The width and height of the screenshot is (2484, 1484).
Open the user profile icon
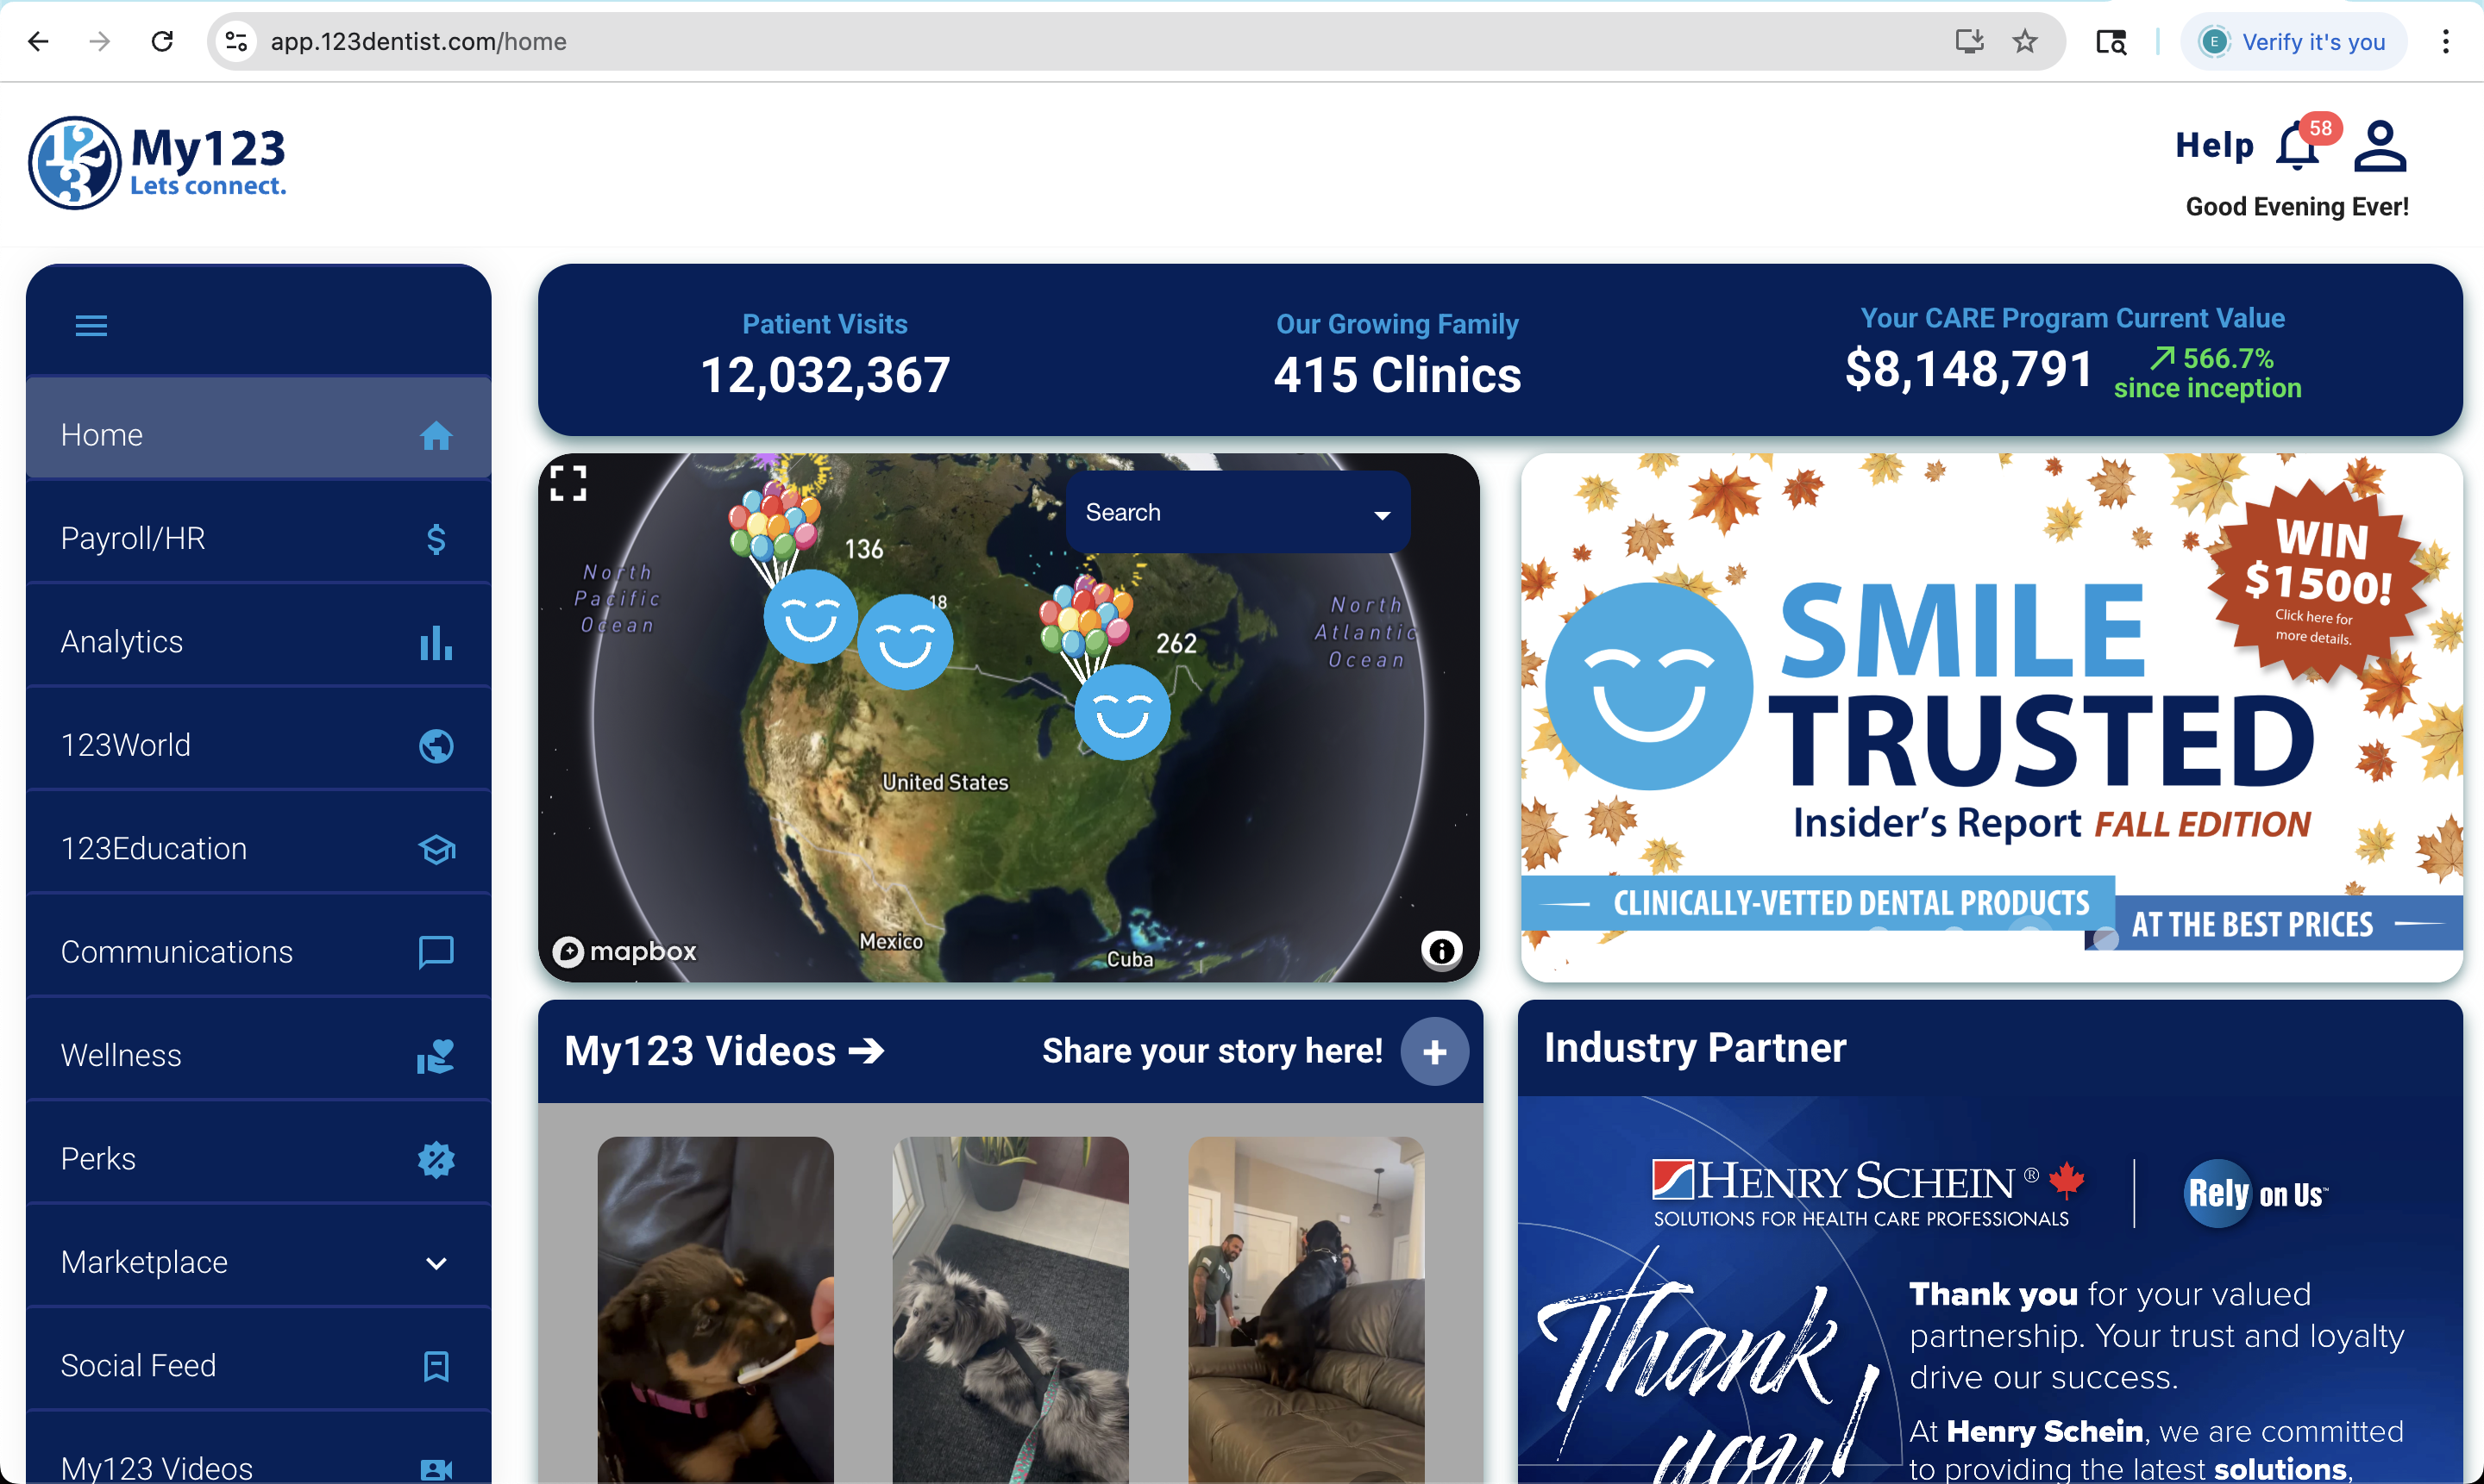(x=2379, y=146)
